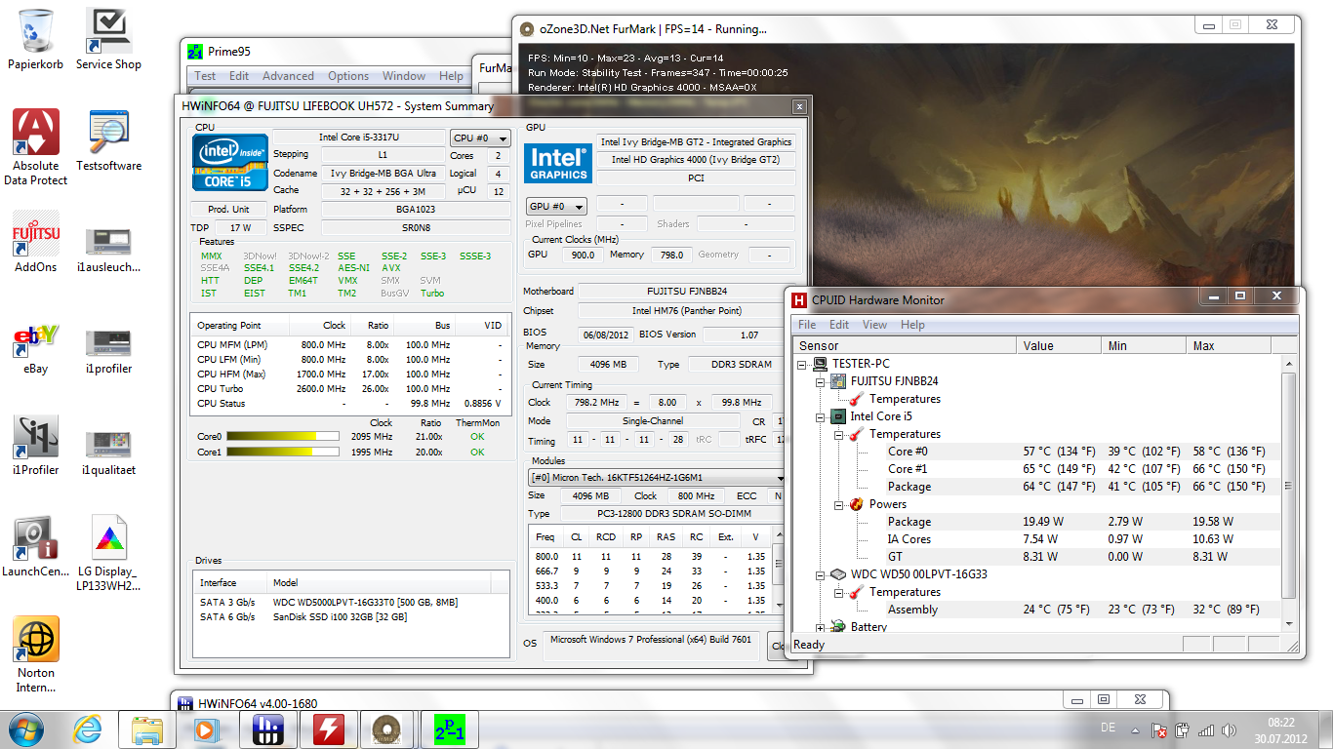Switch to FurMark taskbar button
This screenshot has height=749, width=1333.
tap(388, 729)
